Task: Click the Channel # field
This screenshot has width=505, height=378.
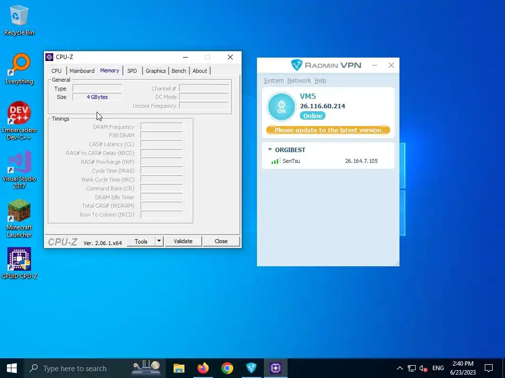Action: (204, 89)
